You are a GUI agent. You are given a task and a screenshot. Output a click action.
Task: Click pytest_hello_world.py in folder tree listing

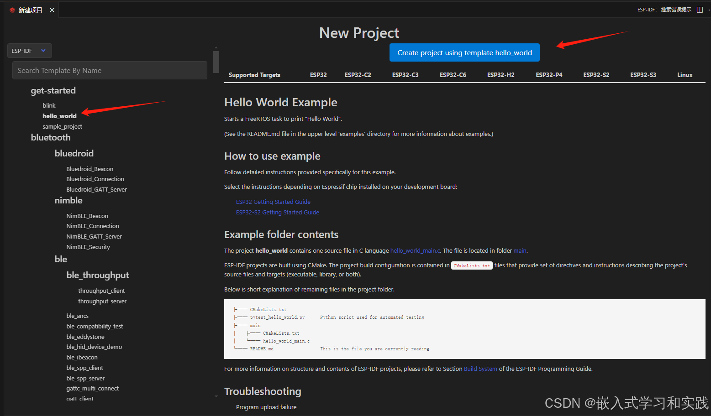[277, 317]
